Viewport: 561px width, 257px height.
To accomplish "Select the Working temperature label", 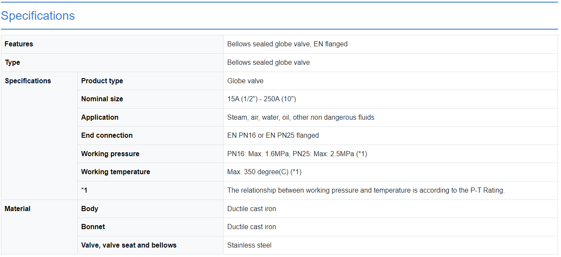I will (115, 172).
